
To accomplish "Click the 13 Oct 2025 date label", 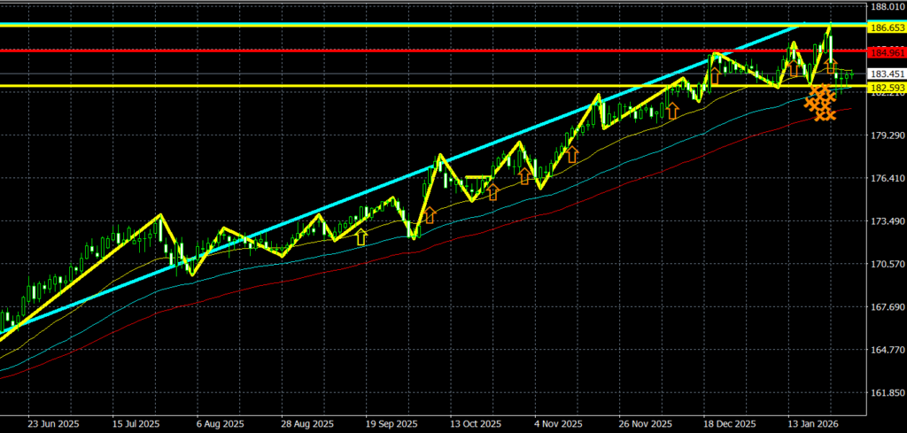I will pos(476,422).
